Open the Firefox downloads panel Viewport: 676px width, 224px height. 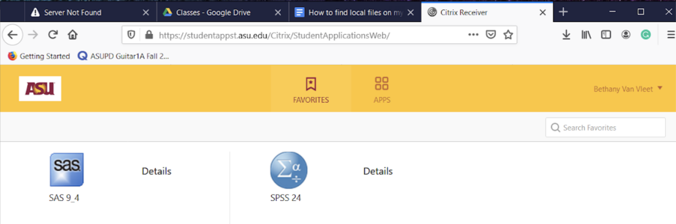566,35
